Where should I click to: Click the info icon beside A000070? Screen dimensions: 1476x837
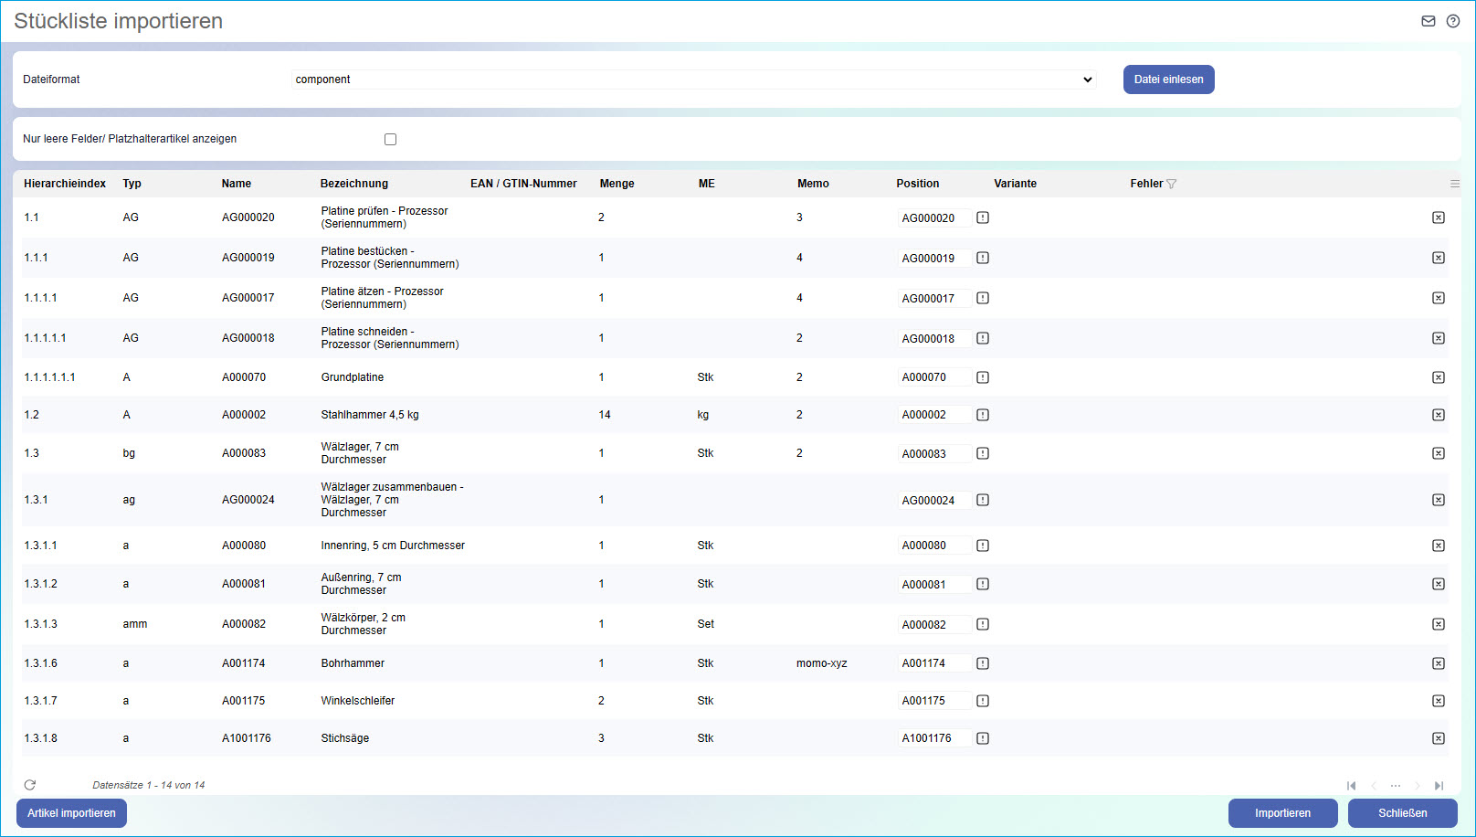coord(983,377)
